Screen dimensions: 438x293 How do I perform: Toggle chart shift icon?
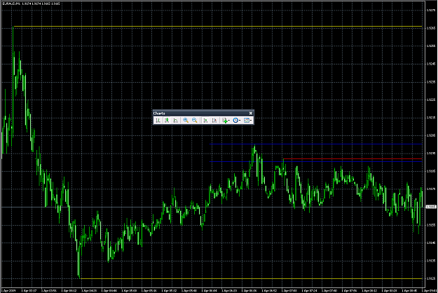[x=214, y=121]
